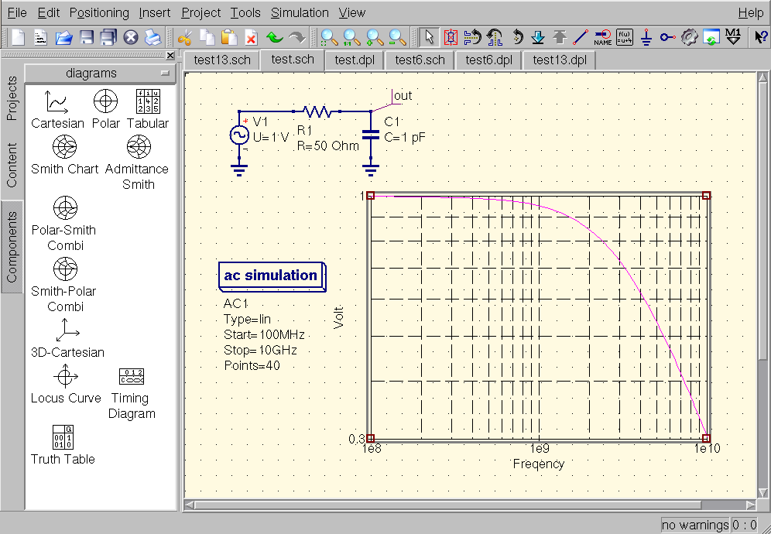This screenshot has height=534, width=771.
Task: Click the Set Marker M1 icon
Action: click(734, 37)
